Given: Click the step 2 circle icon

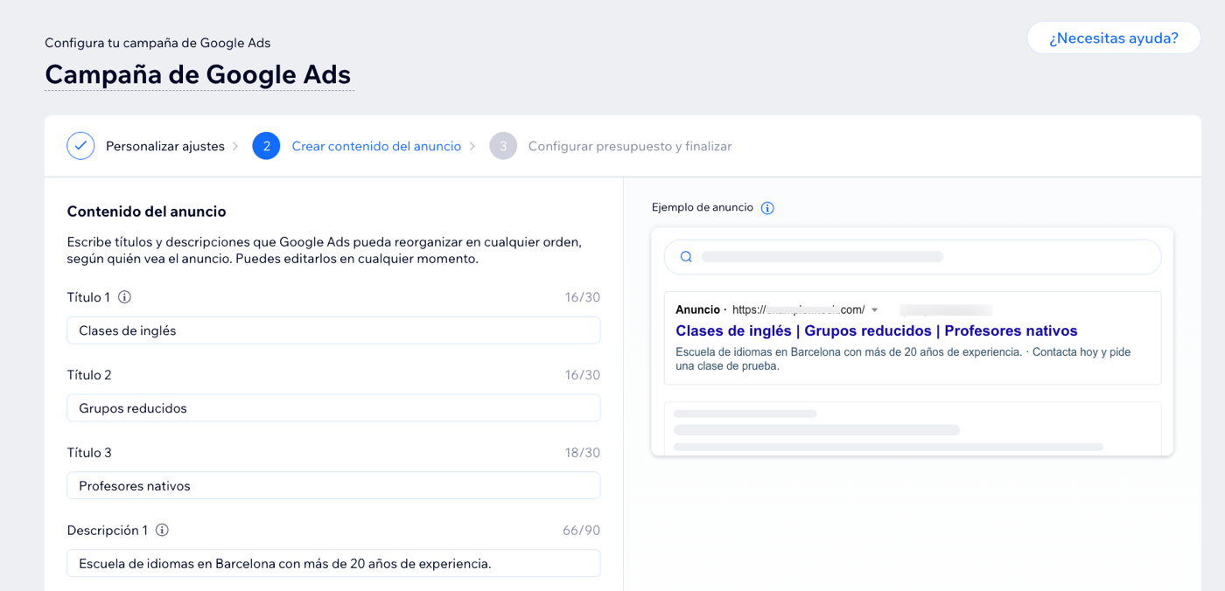Looking at the screenshot, I should pos(266,146).
